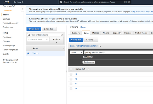Collapse the Scan section with the chevron
153x104 pixels.
click(100, 46)
